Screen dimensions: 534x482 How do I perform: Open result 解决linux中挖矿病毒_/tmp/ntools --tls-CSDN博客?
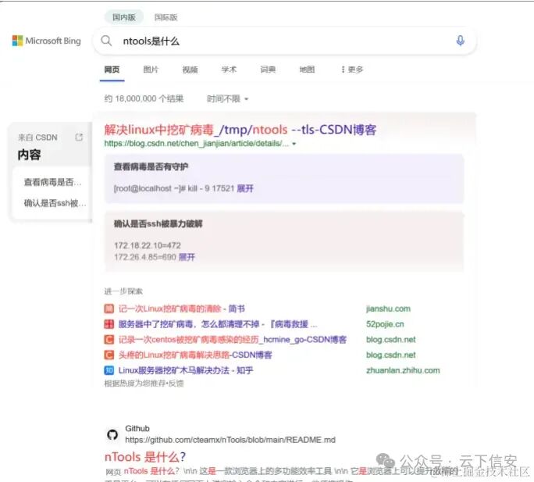click(x=240, y=130)
